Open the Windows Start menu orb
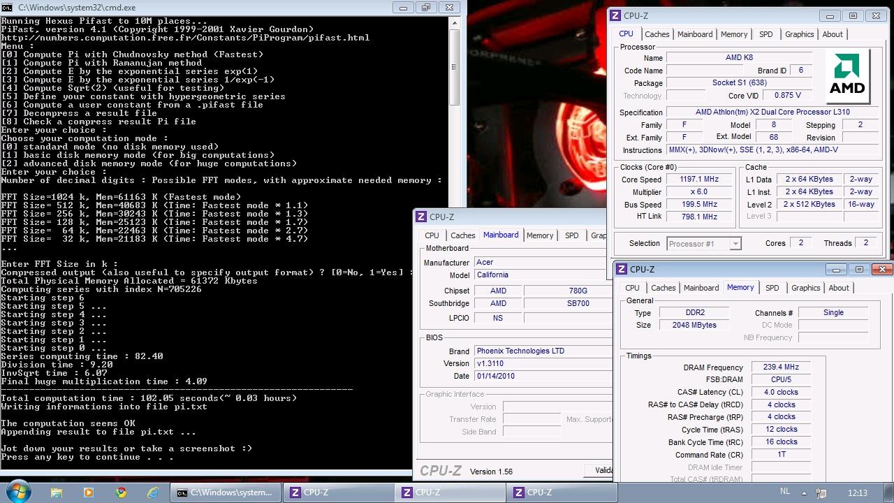 [x=17, y=491]
